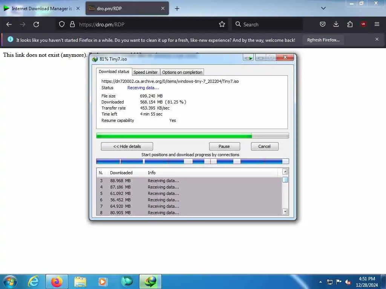Show hidden tray icons arrow

(320, 282)
